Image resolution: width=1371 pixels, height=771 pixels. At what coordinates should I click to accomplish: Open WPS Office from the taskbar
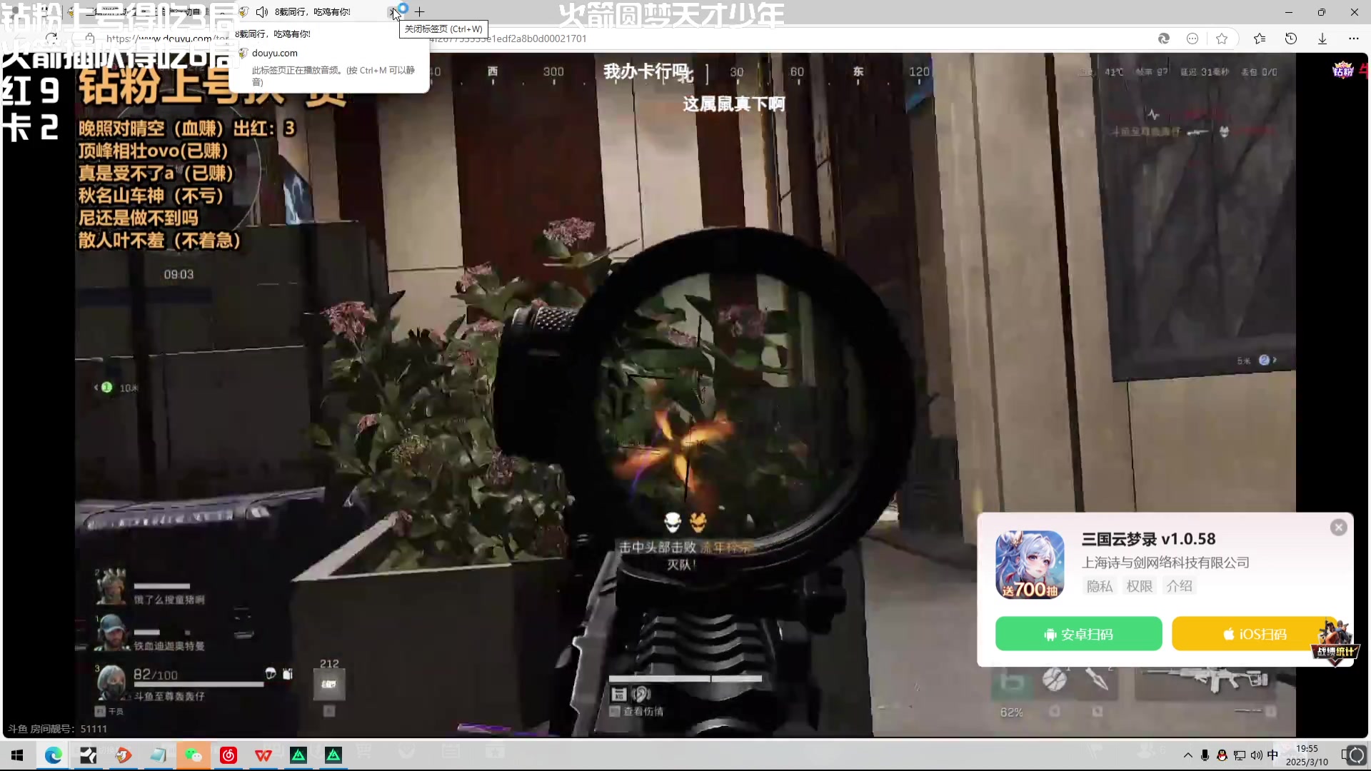pos(263,755)
